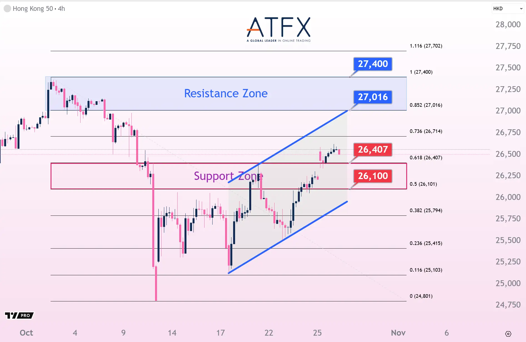Viewport: 526px width, 342px height.
Task: Click 28,000 on the price scale
Action: pyautogui.click(x=508, y=24)
